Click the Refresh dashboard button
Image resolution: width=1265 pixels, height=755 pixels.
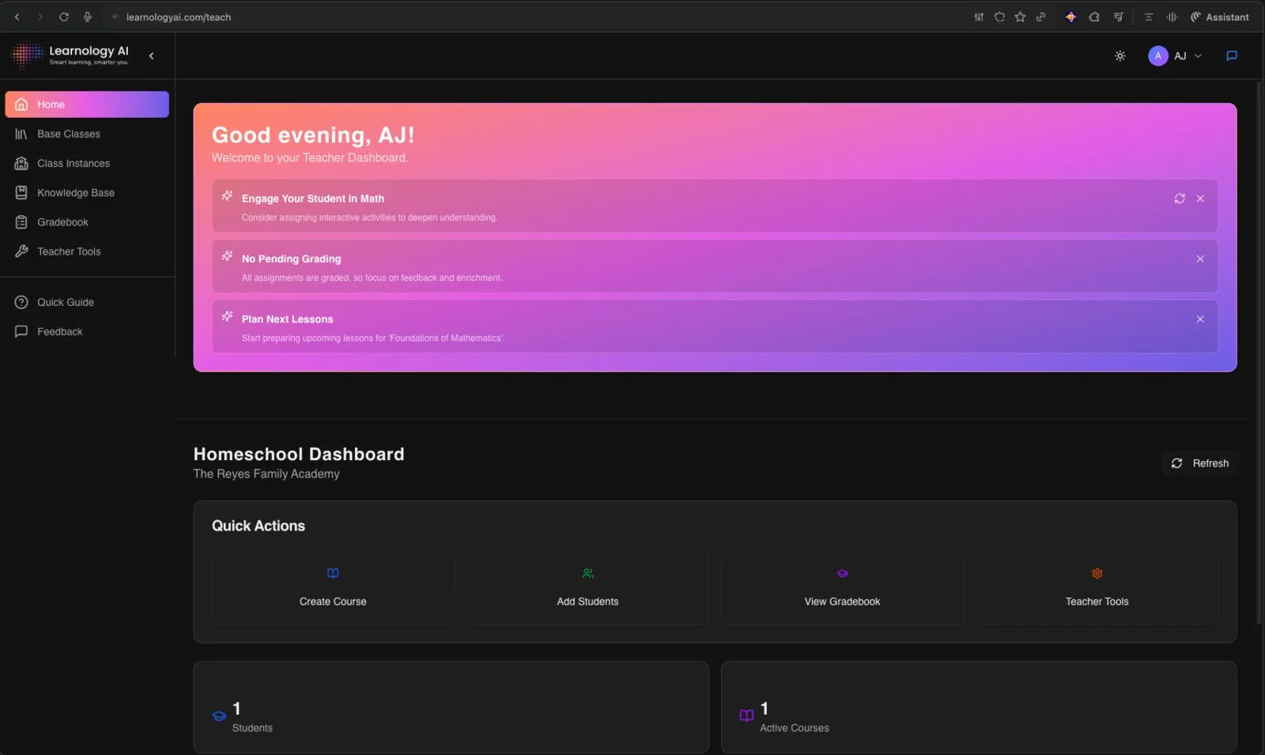click(x=1200, y=463)
